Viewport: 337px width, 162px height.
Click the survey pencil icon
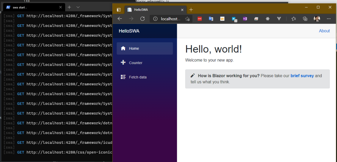click(193, 76)
